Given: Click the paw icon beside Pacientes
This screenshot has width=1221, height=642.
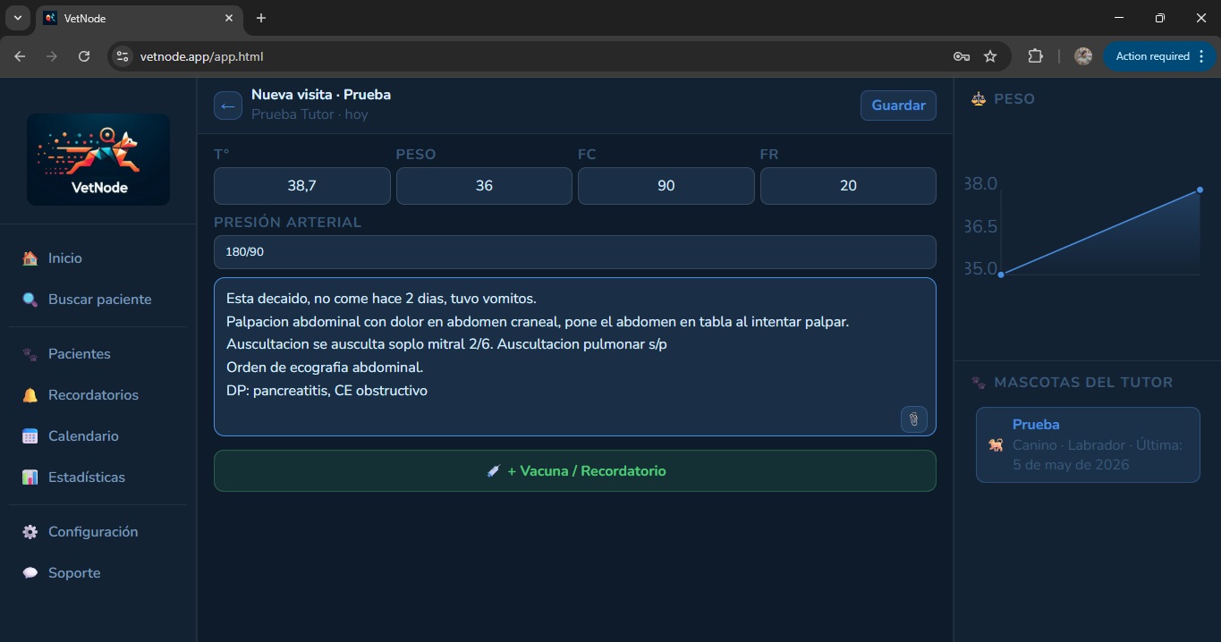Looking at the screenshot, I should point(30,354).
